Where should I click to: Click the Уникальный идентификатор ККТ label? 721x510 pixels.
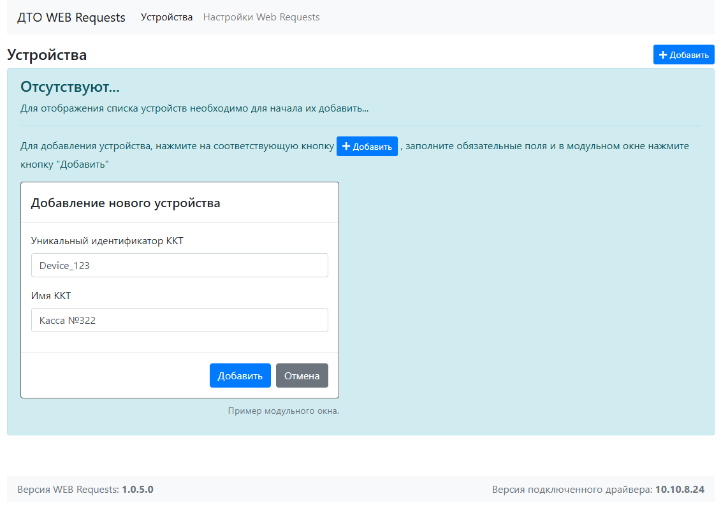click(107, 241)
